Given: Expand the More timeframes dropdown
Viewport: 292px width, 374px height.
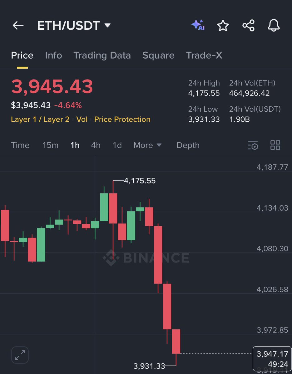Looking at the screenshot, I should click(147, 145).
